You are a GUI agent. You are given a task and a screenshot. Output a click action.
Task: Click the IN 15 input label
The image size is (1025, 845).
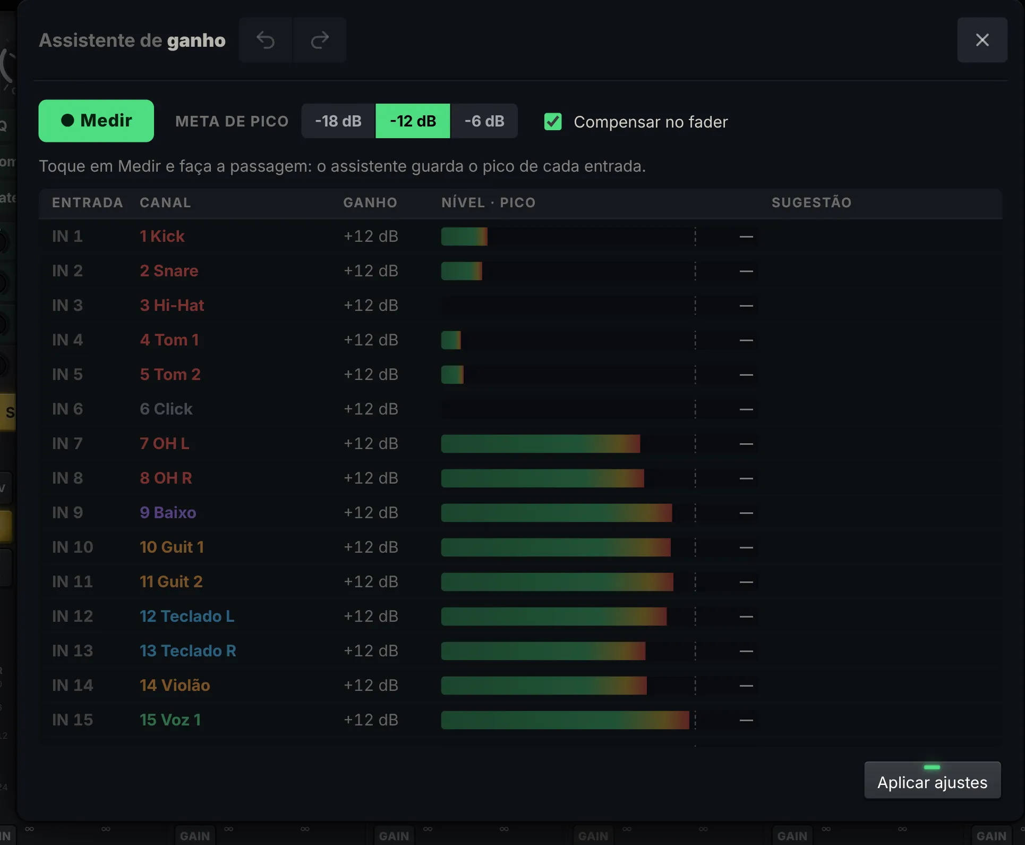coord(72,720)
